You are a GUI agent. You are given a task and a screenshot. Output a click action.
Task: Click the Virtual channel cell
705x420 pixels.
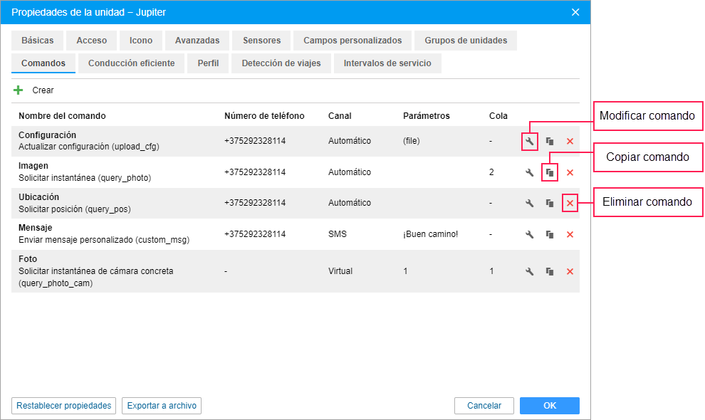pyautogui.click(x=340, y=271)
